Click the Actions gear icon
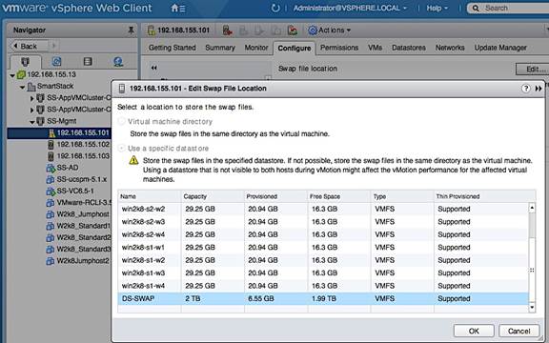The image size is (549, 343). (313, 30)
